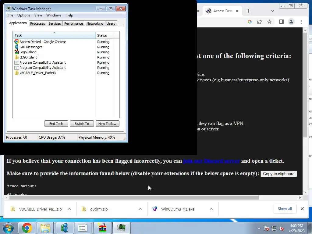Screen dimensions: 312x234
Task: Click Chrome icon in Task Manager list
Action: pos(16,41)
